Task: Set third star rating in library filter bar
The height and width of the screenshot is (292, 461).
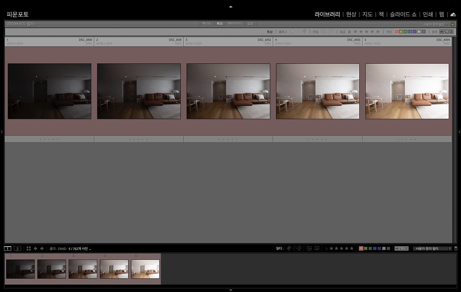Action: 367,32
